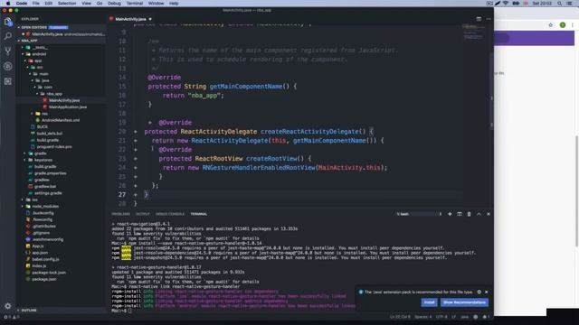Open the Extensions view in activity bar
The image size is (579, 325).
[x=8, y=81]
